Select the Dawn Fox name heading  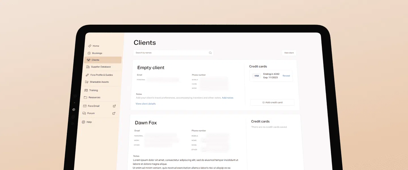point(146,123)
